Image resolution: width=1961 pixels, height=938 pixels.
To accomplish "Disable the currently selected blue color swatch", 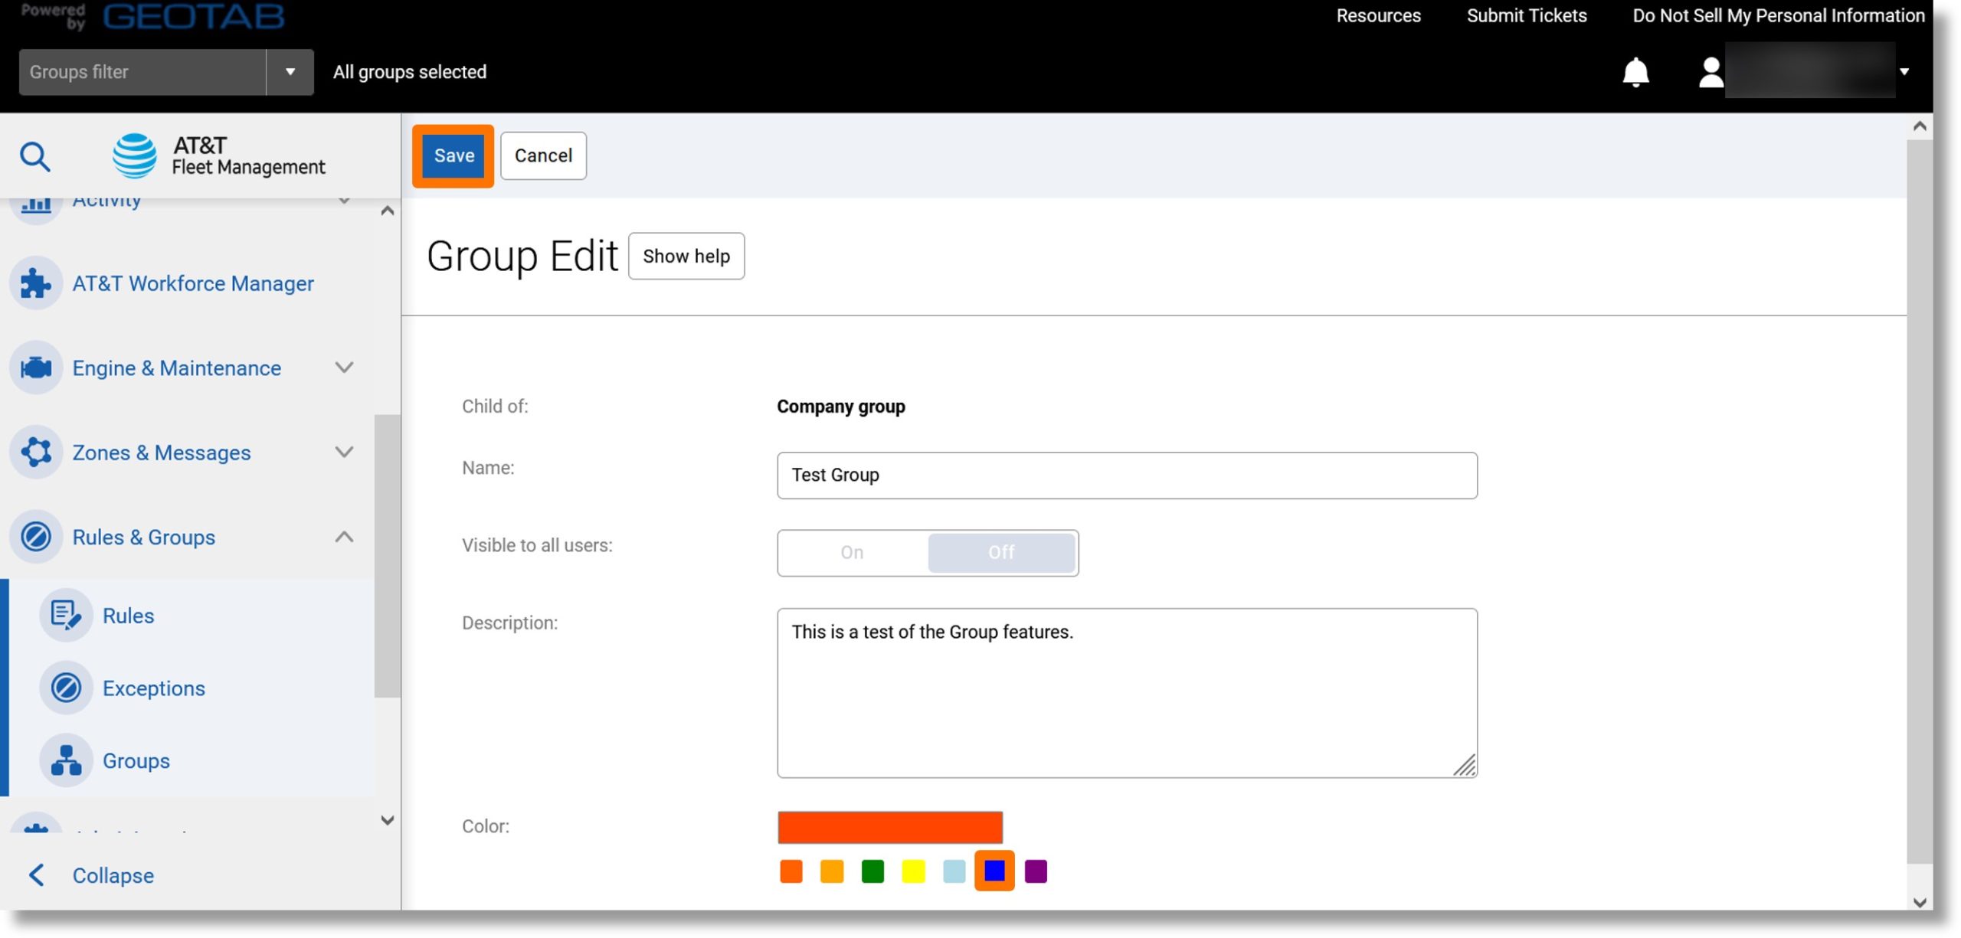I will click(994, 871).
